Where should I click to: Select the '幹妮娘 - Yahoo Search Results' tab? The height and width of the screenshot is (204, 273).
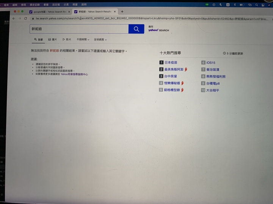(x=95, y=12)
